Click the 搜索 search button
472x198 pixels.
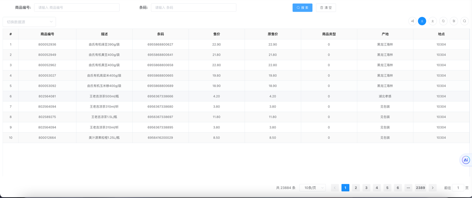302,7
